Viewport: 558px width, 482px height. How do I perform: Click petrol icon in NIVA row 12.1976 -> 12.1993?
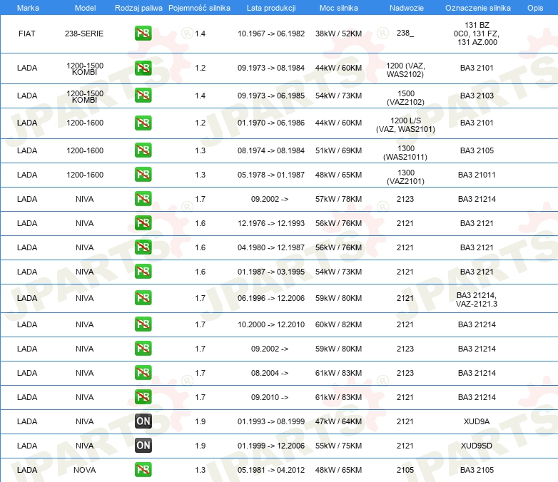143,223
